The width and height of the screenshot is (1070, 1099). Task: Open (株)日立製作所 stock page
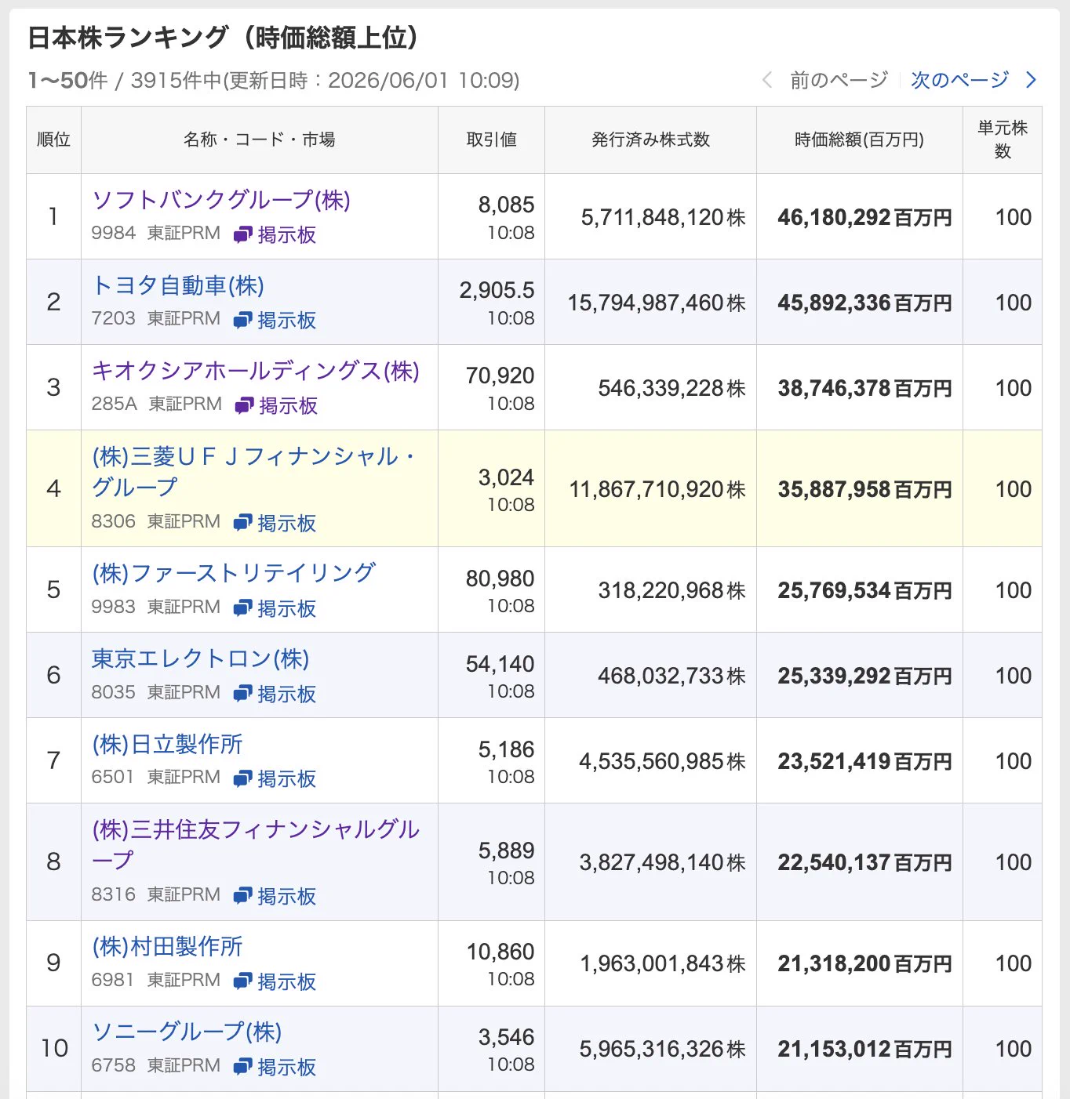tap(167, 744)
